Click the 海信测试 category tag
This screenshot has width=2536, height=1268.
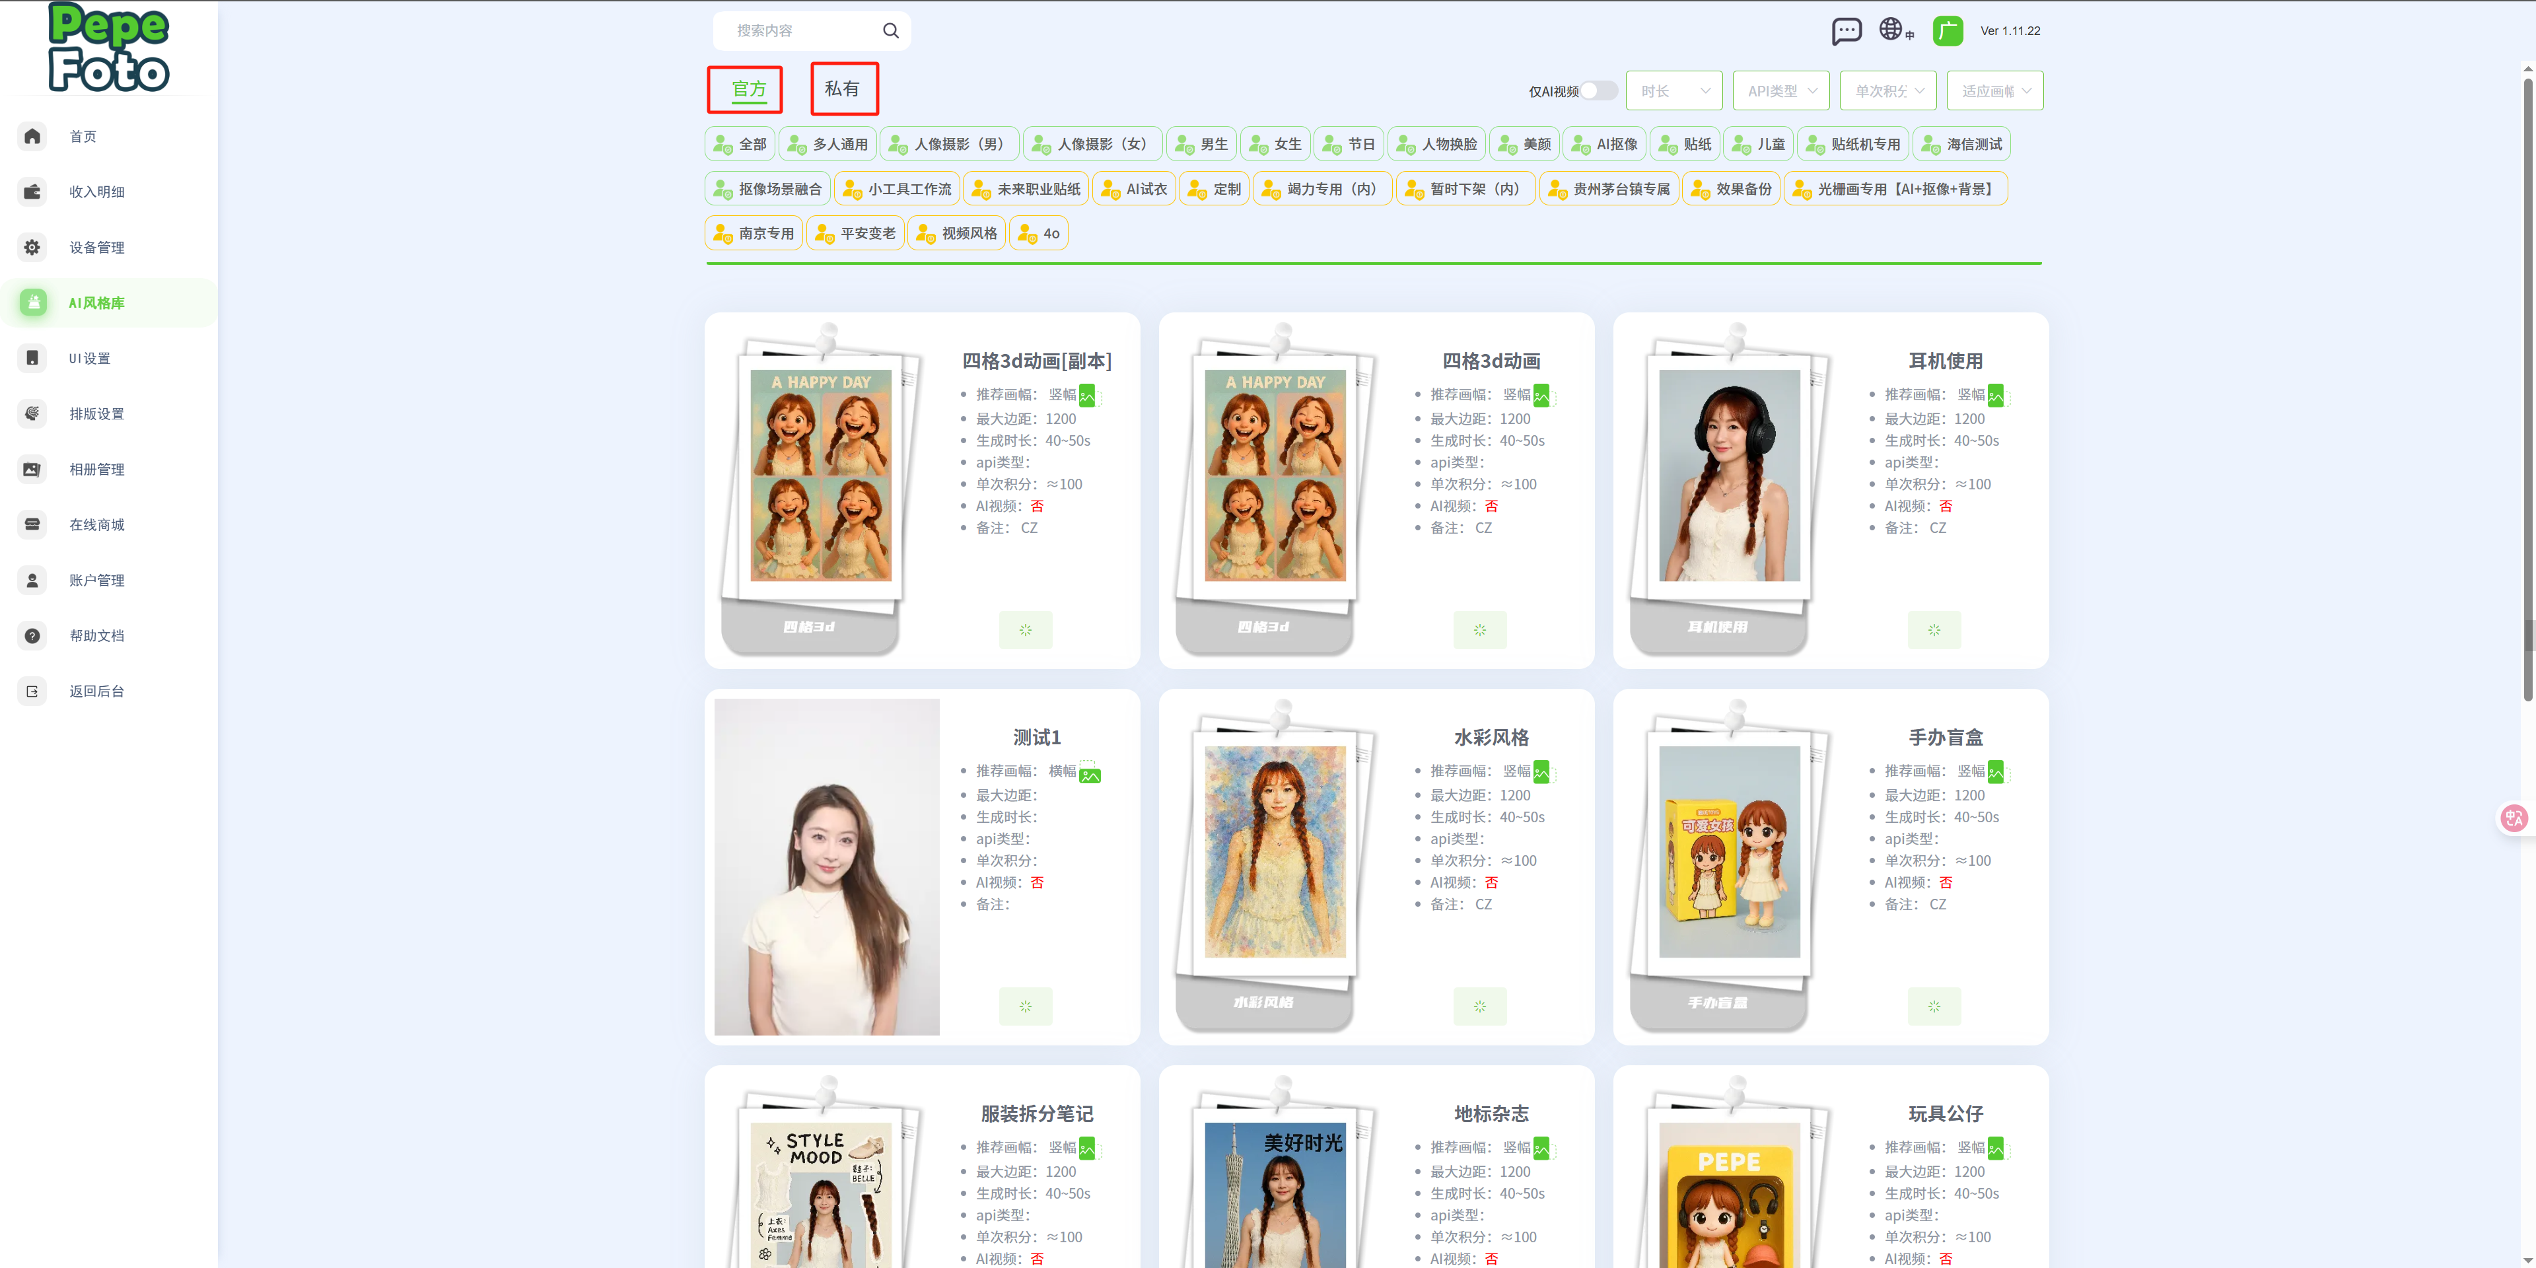pyautogui.click(x=1961, y=144)
